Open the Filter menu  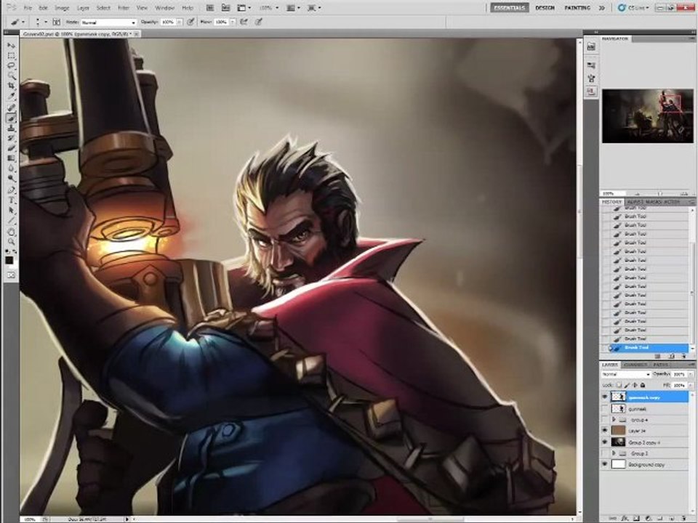click(x=124, y=8)
